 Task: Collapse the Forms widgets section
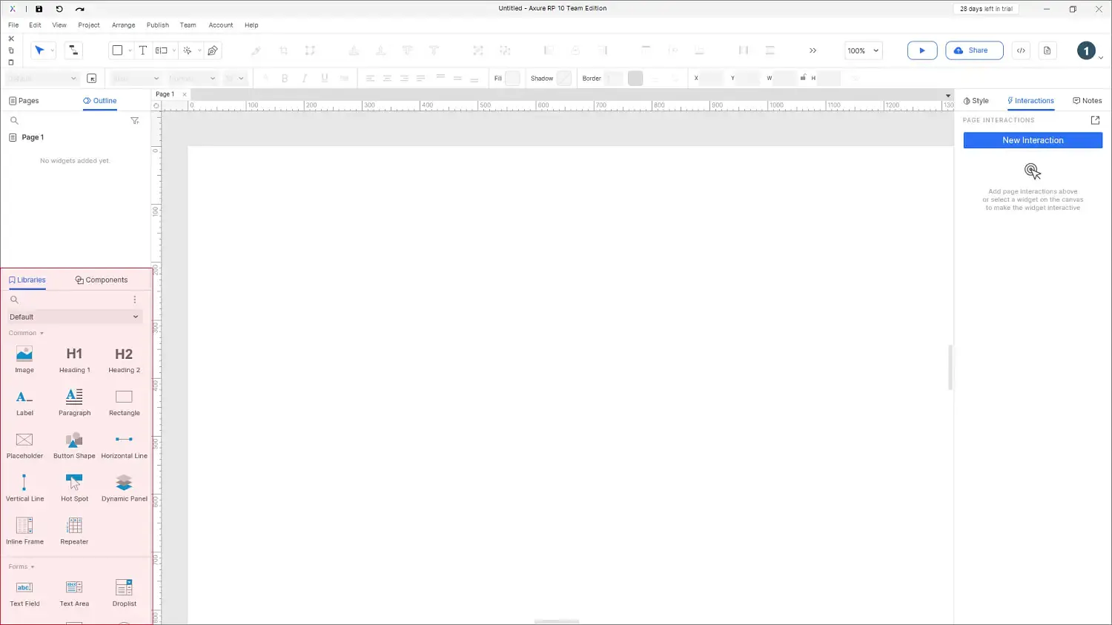(21, 566)
